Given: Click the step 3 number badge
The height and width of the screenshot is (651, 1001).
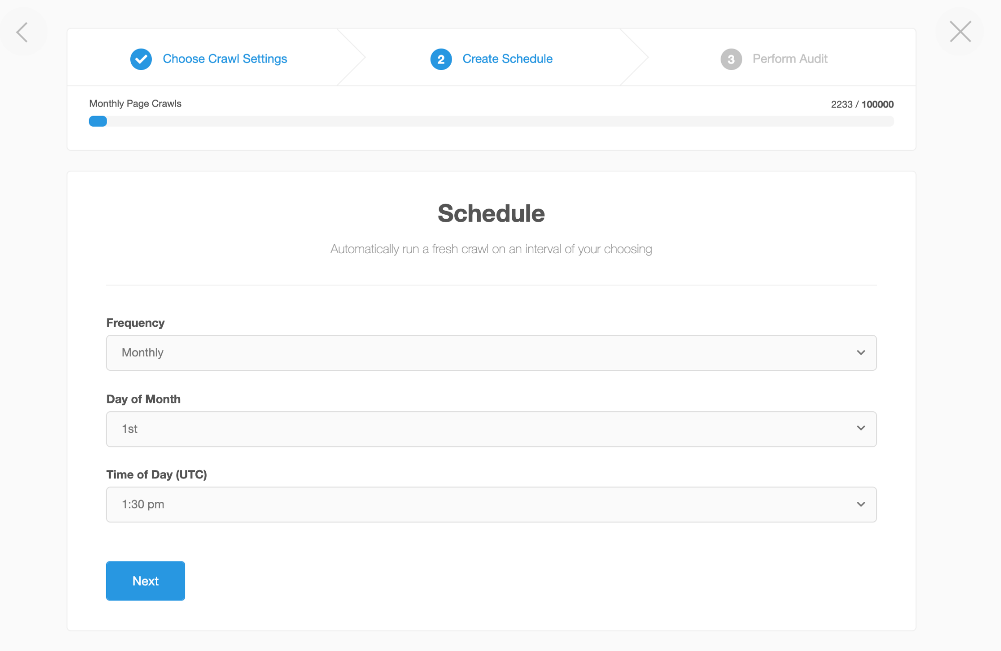Looking at the screenshot, I should [731, 59].
